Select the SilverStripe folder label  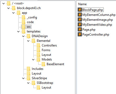(39, 78)
